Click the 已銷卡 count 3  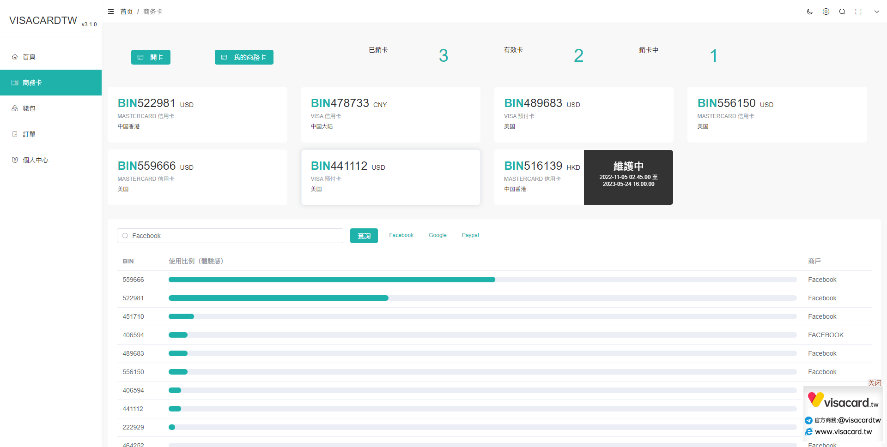(443, 56)
